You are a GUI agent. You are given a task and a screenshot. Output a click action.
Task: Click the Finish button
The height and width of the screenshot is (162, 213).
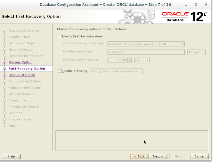[179, 156]
